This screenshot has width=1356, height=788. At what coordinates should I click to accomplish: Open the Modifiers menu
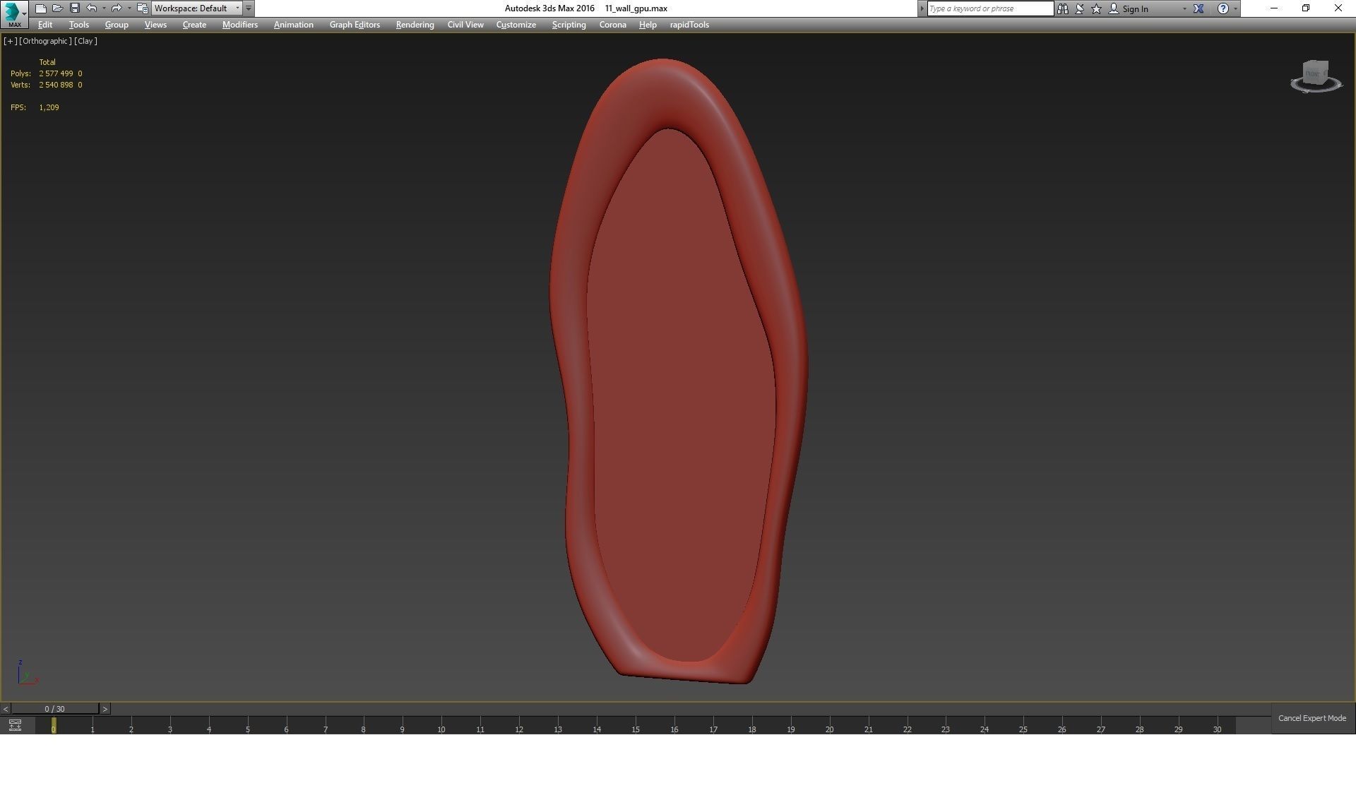tap(239, 25)
